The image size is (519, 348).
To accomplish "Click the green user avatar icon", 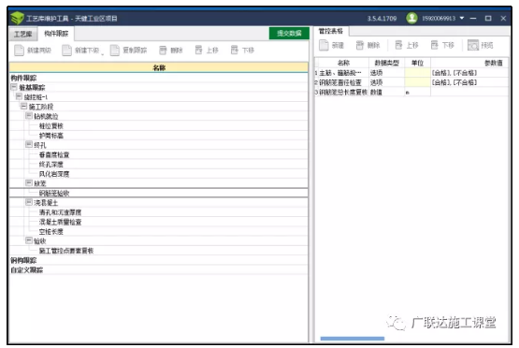I will tap(411, 18).
